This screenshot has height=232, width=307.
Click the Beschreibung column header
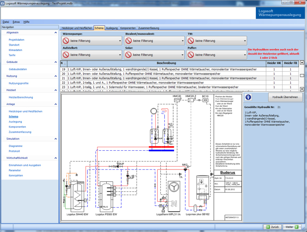click(x=167, y=63)
